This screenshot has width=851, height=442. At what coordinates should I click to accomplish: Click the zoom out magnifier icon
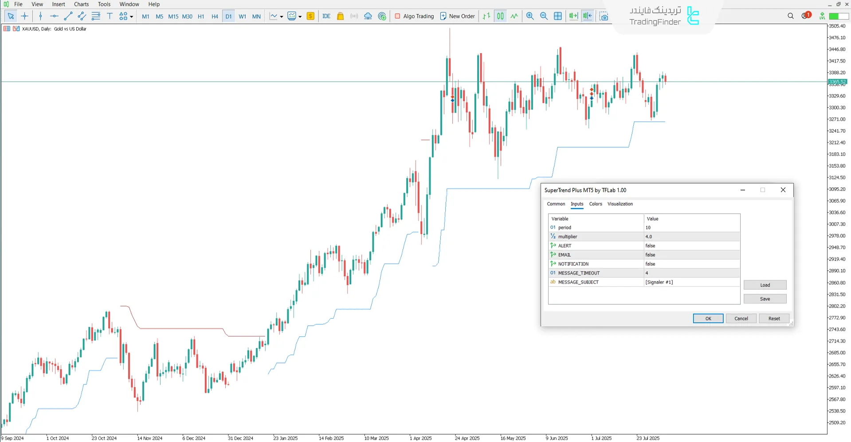click(x=544, y=16)
